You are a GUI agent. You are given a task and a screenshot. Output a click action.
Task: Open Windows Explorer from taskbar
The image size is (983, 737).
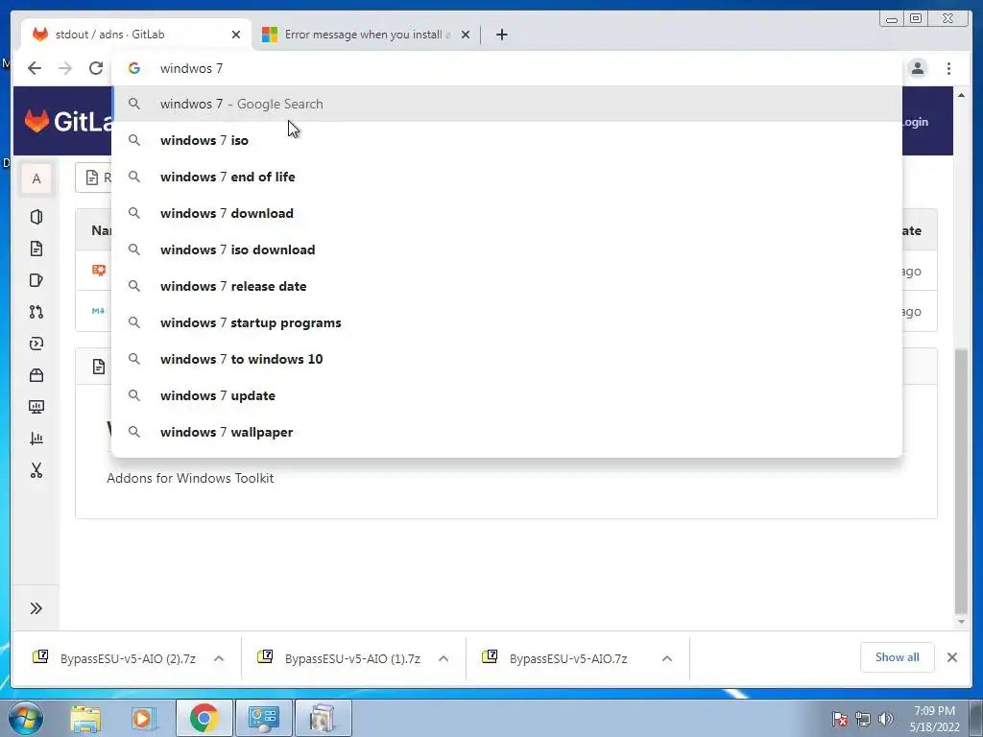click(85, 718)
